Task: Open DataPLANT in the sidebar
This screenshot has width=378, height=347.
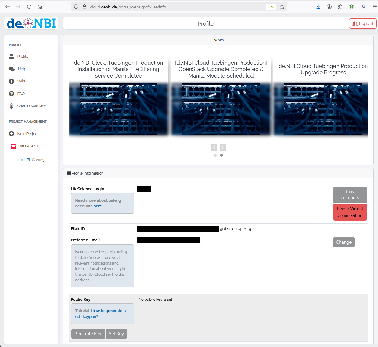Action: point(29,146)
